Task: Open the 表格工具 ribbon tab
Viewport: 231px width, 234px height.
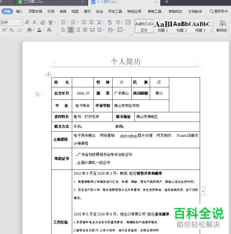Action: click(x=154, y=12)
